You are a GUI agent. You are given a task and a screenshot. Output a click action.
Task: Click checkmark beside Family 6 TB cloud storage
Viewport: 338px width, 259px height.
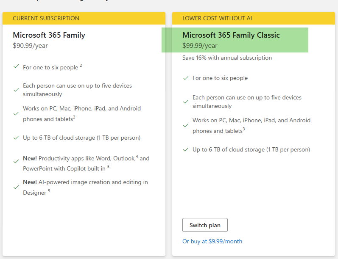click(16, 138)
